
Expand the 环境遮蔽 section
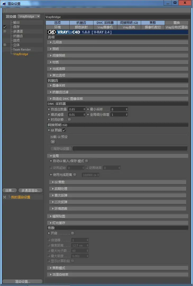pos(118,208)
